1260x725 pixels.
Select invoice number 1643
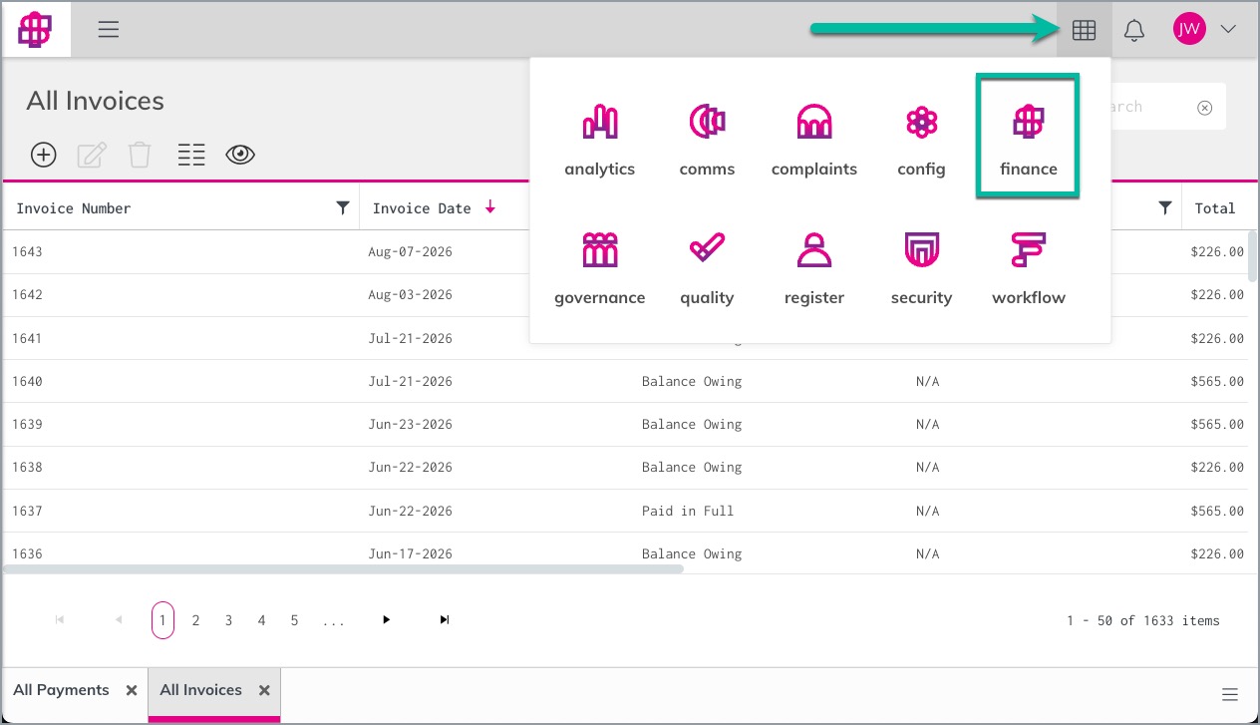(x=27, y=251)
